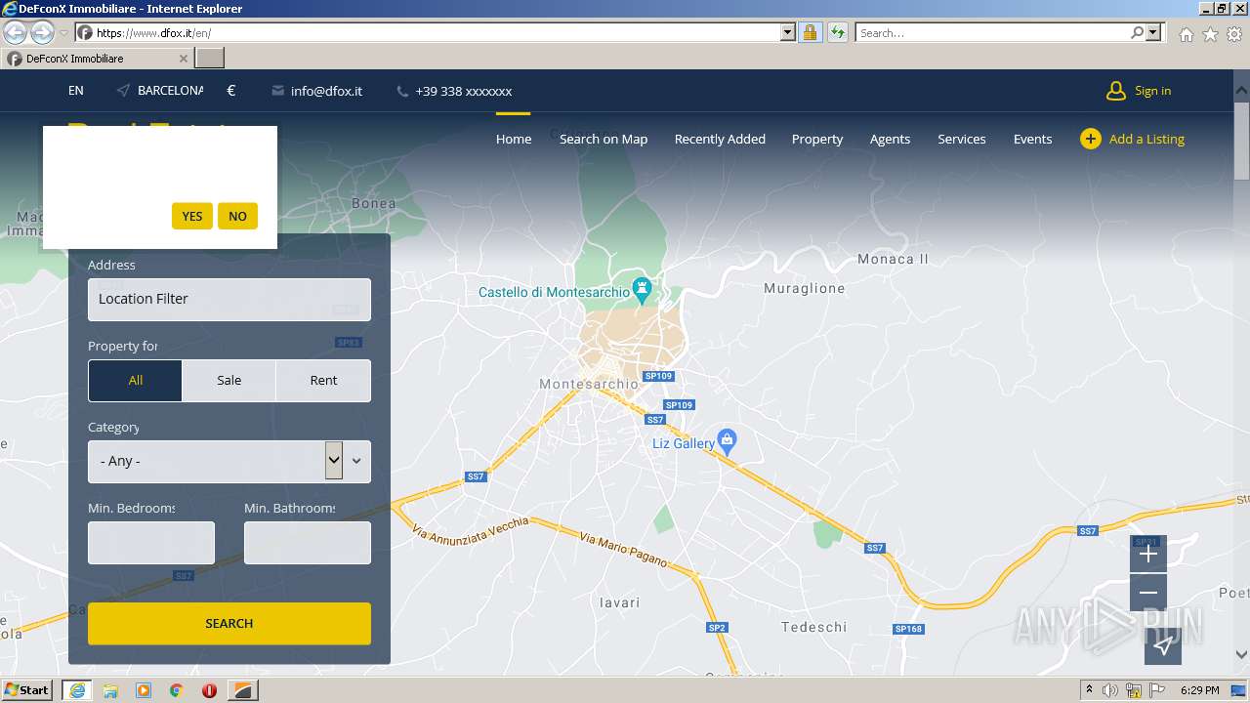Open the Property menu item

click(x=817, y=139)
